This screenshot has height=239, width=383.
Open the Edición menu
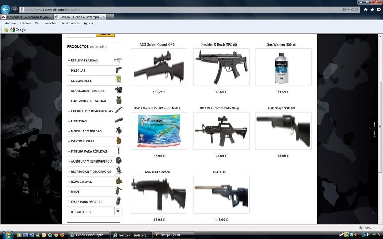pyautogui.click(x=25, y=23)
